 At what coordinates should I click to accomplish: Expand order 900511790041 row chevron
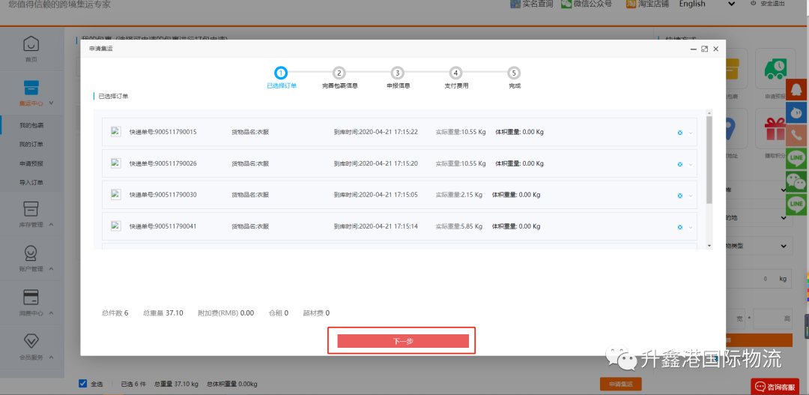click(x=691, y=228)
